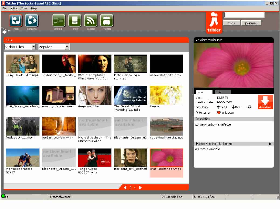
Task: Select Tango Class 032607.wmv thumbnail
Action: point(95,158)
